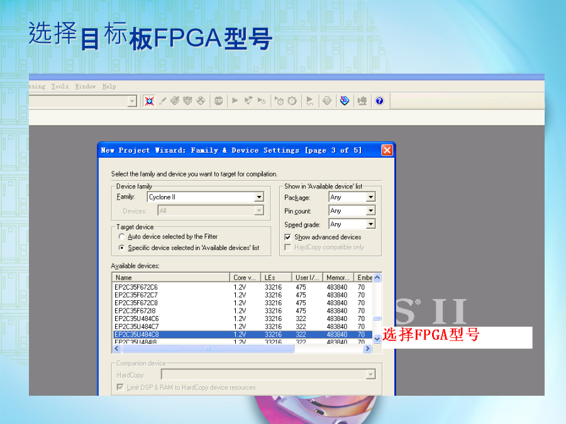Select Specific device selected in Available devices list

pos(121,247)
